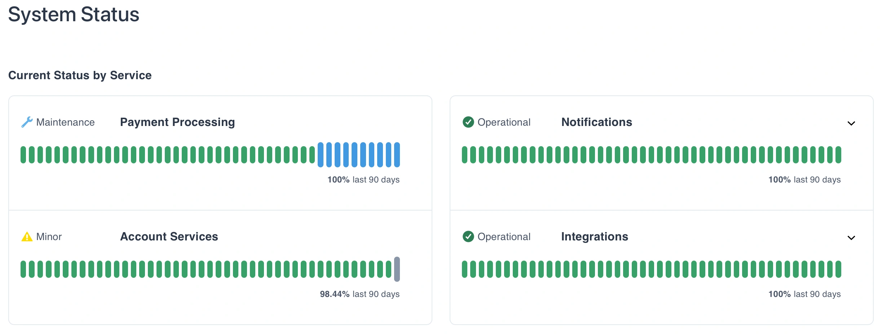Click Notifications 'Operational' status label
Screen dimensions: 882x334
[504, 122]
